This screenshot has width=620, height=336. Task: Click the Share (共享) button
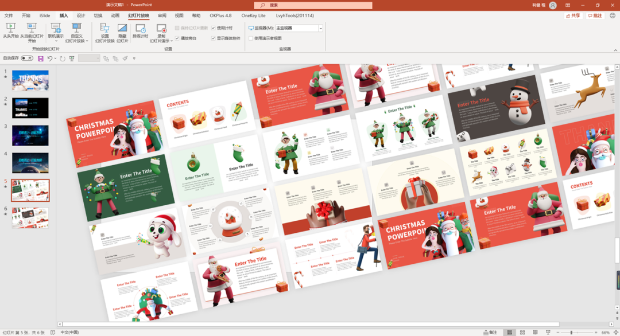573,15
